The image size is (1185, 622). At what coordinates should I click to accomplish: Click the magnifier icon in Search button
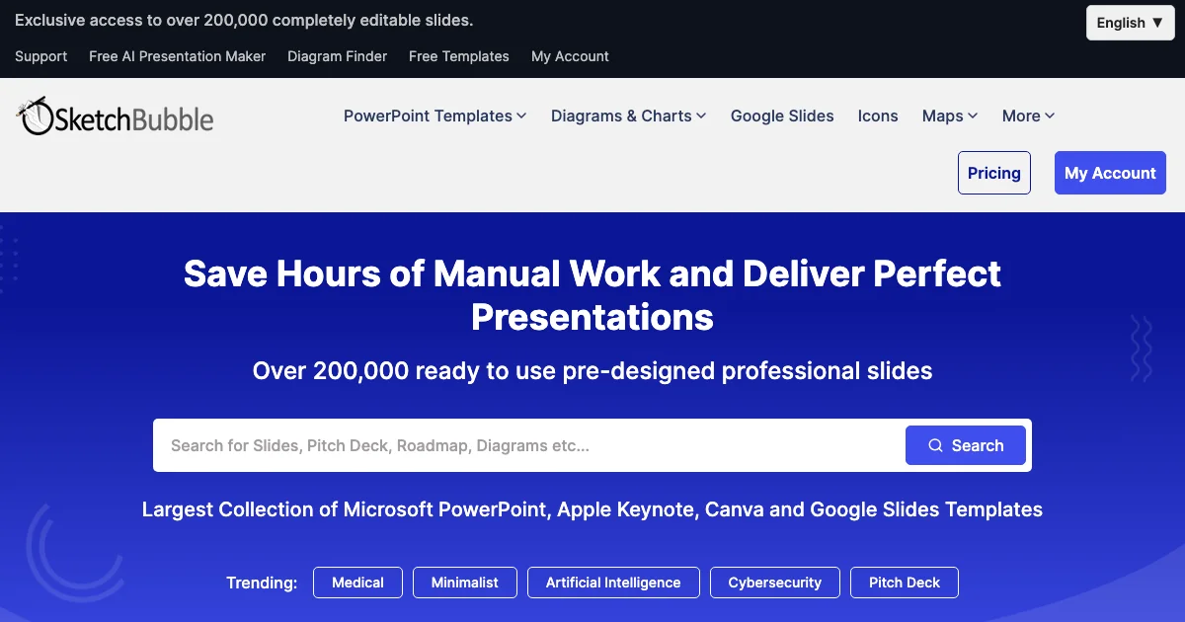tap(936, 446)
